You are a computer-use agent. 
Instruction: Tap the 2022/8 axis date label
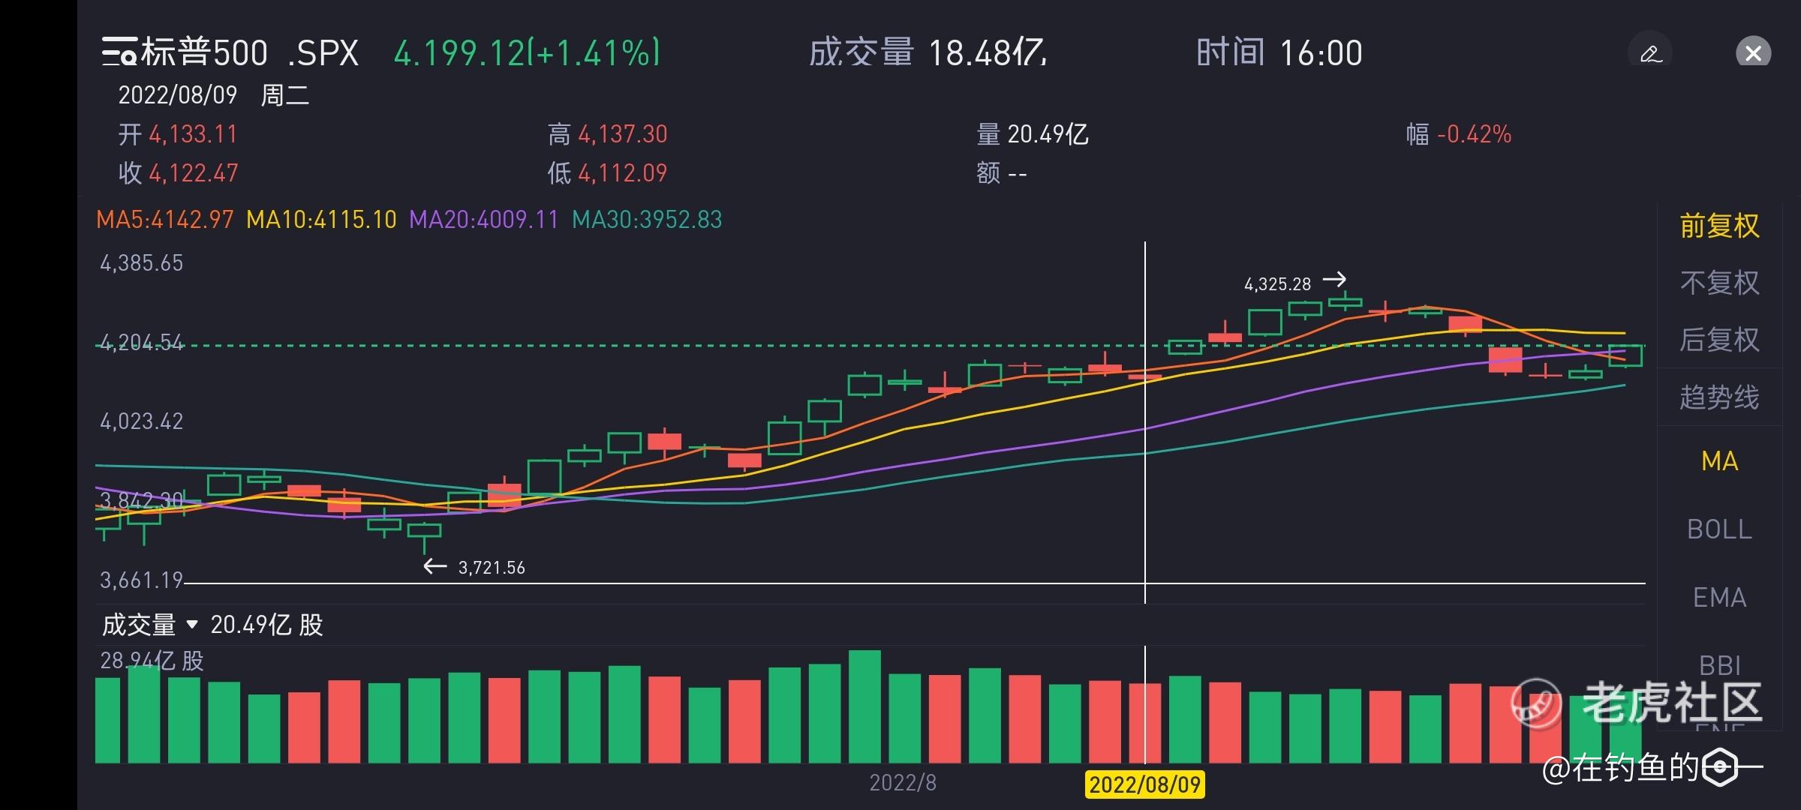click(903, 783)
